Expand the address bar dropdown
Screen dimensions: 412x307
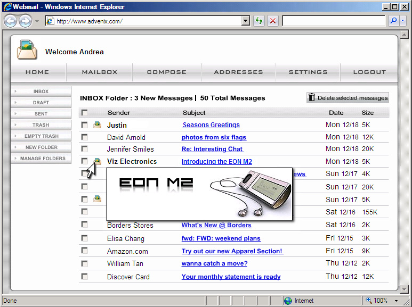[x=245, y=21]
